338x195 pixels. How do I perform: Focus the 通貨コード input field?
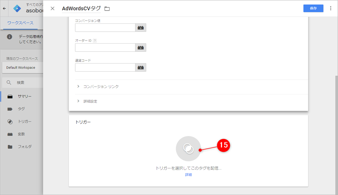105,67
